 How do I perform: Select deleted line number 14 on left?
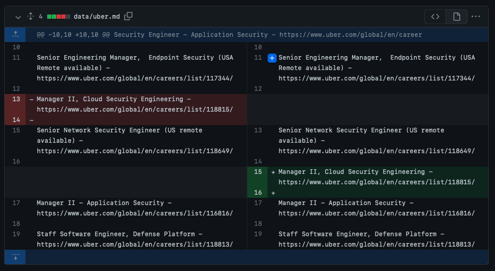(15, 120)
